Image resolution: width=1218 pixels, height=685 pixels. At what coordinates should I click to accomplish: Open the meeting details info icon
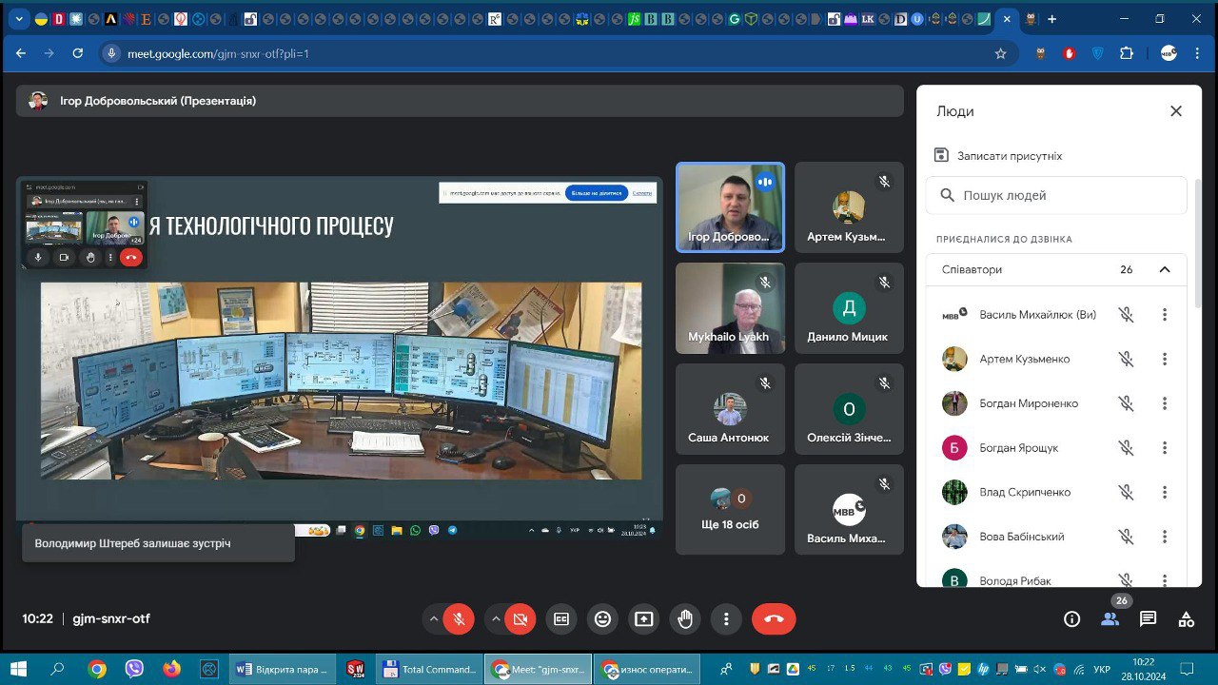click(1071, 619)
